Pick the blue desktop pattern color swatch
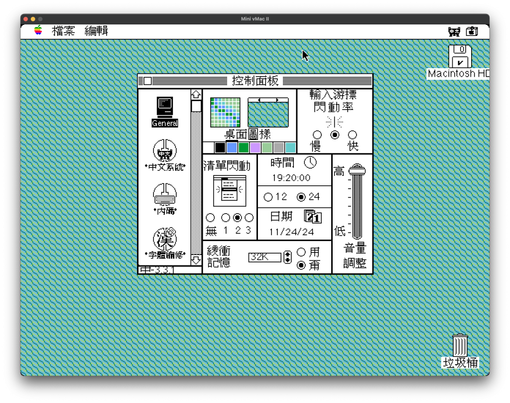 (232, 147)
